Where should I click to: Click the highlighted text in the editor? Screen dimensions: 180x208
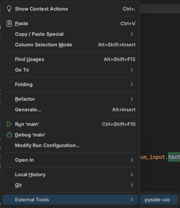[x=174, y=157]
